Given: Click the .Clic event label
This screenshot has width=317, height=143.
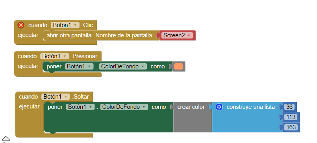Looking at the screenshot, I should pos(87,25).
